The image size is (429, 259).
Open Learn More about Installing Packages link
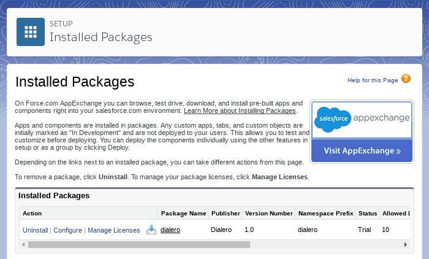(240, 110)
